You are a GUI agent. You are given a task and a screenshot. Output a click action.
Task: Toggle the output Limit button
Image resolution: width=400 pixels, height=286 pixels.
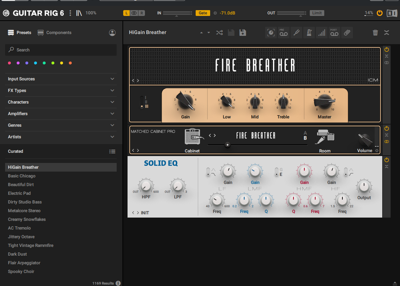click(x=317, y=13)
